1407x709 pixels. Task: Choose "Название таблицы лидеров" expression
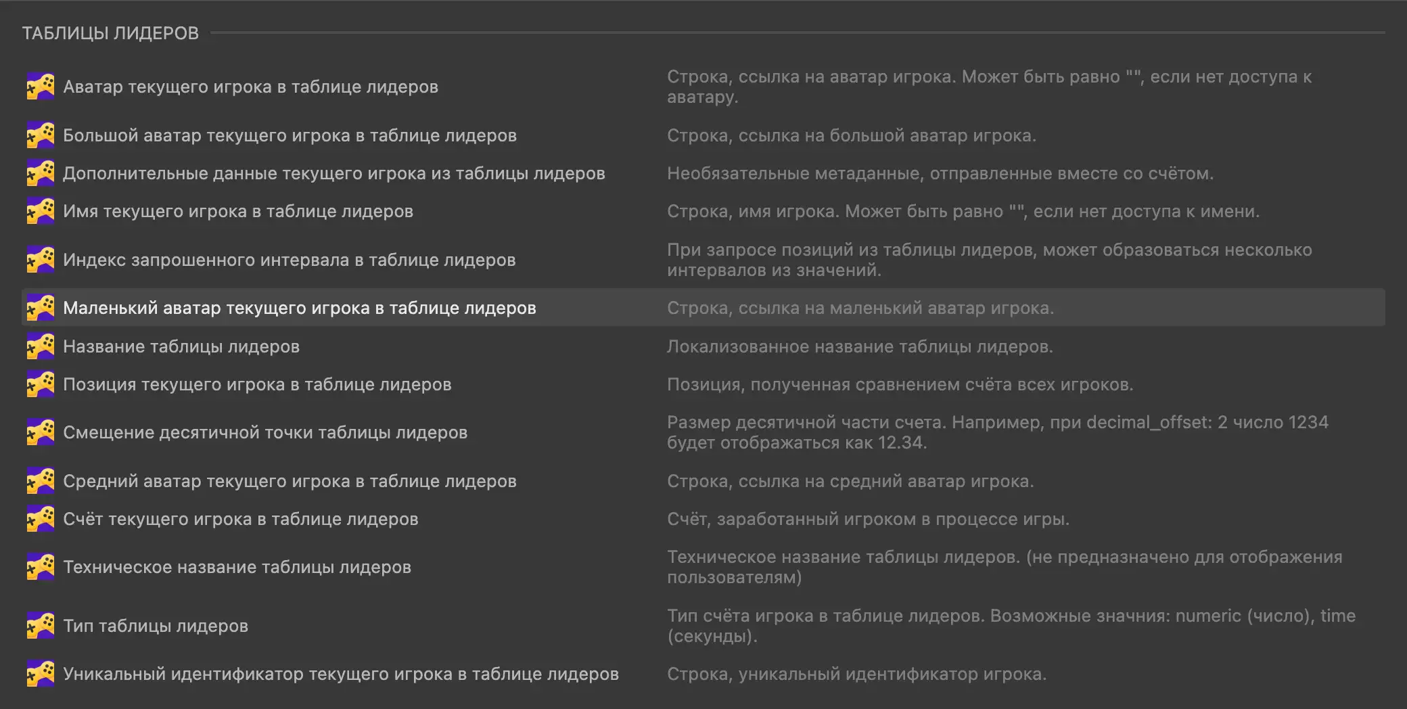(181, 346)
